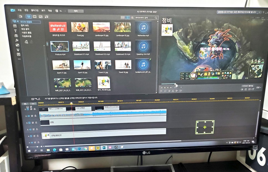Open the 편집 (Edit) menu
The image size is (268, 172).
26,11
